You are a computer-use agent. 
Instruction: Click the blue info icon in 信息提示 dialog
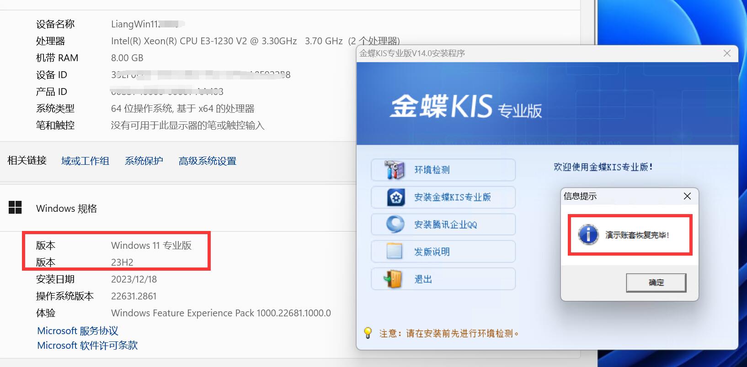pyautogui.click(x=588, y=235)
